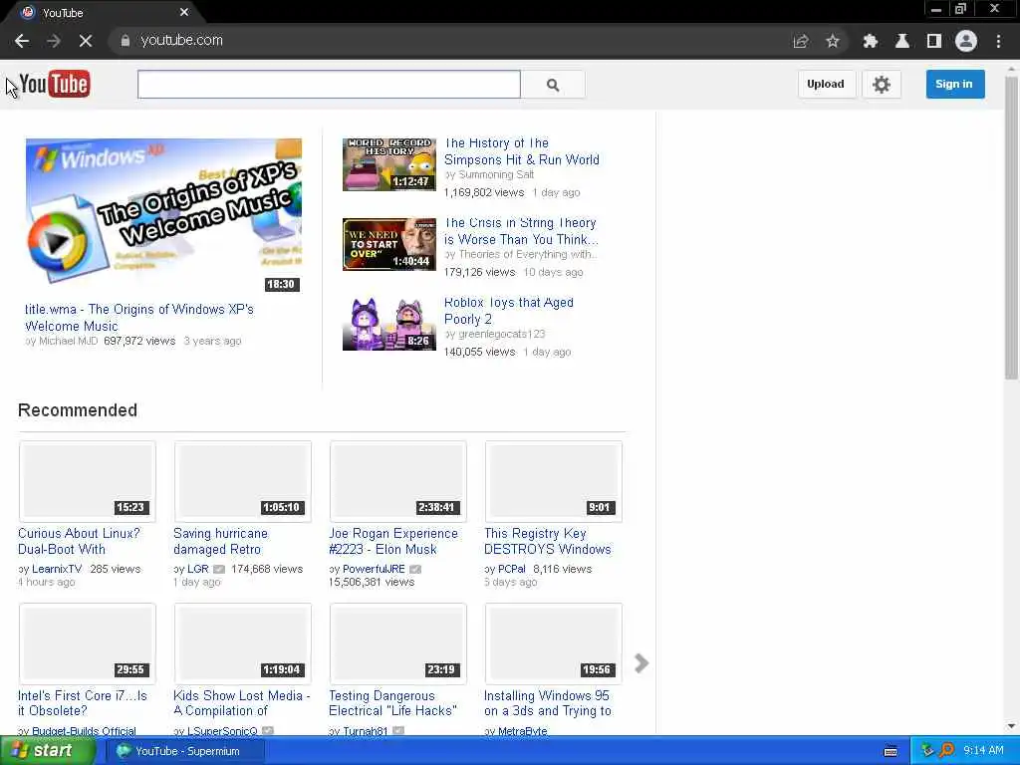Click the YouTube logo
The image size is (1020, 765).
(55, 84)
